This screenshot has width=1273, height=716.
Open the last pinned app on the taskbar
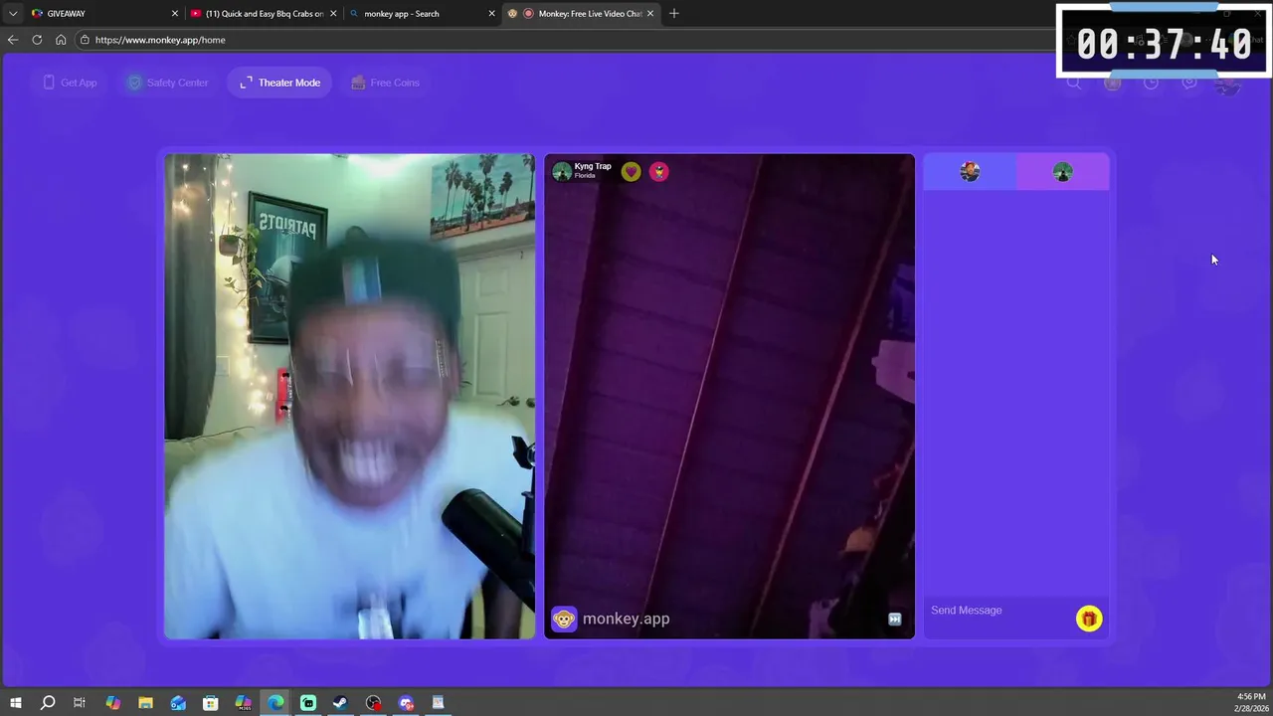tap(438, 703)
